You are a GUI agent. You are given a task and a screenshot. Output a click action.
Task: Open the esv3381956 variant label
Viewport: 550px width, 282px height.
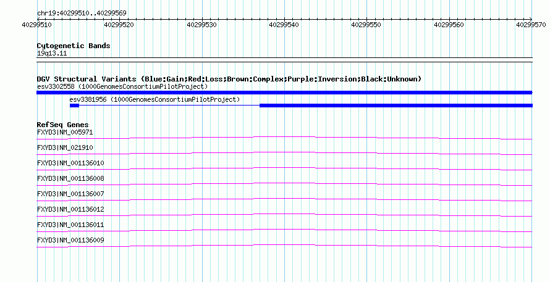pos(154,99)
